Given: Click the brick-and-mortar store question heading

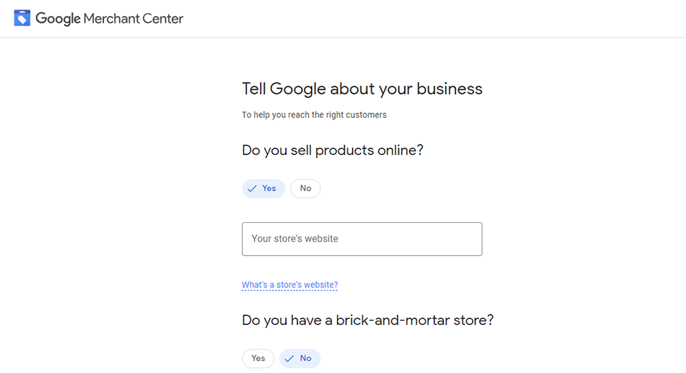Looking at the screenshot, I should click(x=368, y=320).
